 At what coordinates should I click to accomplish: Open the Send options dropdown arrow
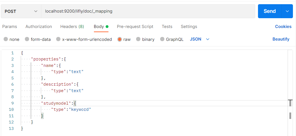tap(287, 11)
